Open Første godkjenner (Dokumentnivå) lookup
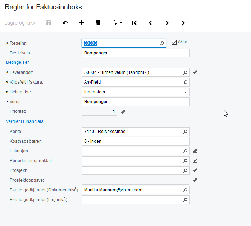 [185, 190]
